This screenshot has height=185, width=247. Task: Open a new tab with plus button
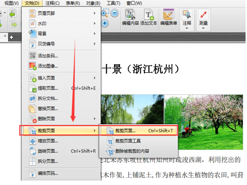coord(11,37)
